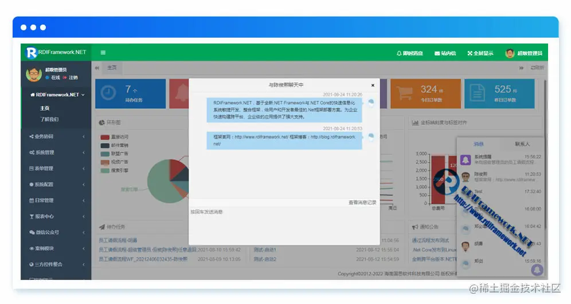Viewport: 571px width, 304px height.
Task: Click 注销 logout link in sidebar
Action: 71,77
